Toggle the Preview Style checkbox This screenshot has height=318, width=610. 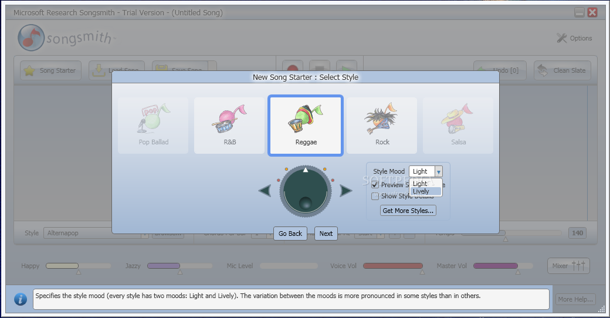tap(375, 184)
